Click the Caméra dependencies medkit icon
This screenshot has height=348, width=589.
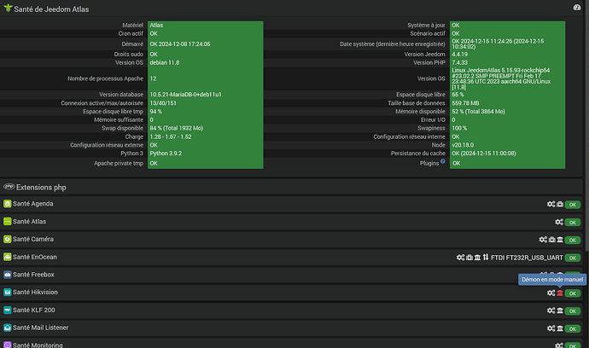pos(551,240)
